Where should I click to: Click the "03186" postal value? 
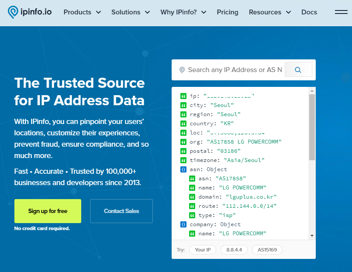coord(229,151)
